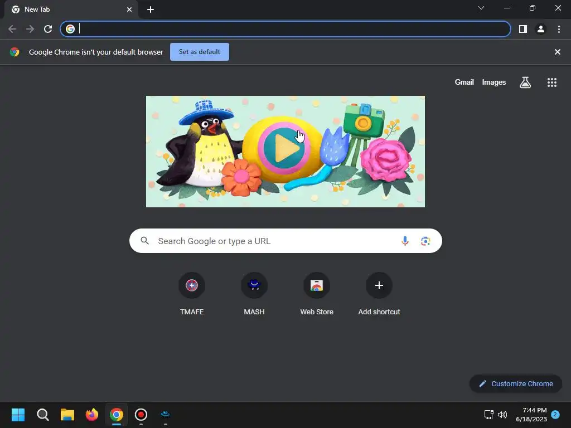Open the clock showing 7:44 PM

(531, 415)
